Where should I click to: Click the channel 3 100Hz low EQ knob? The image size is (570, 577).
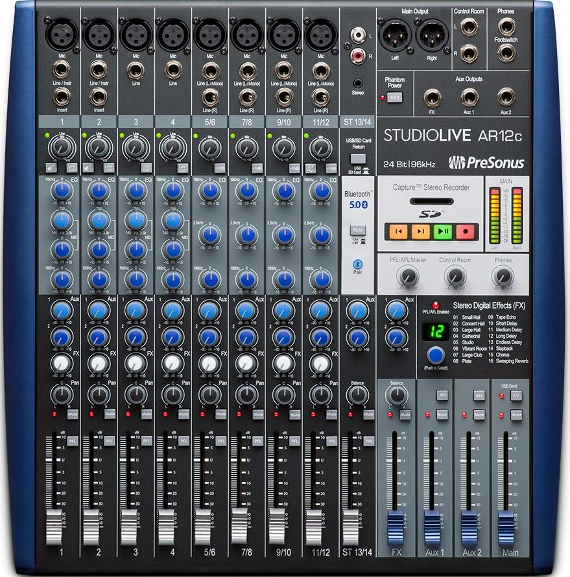tap(136, 279)
